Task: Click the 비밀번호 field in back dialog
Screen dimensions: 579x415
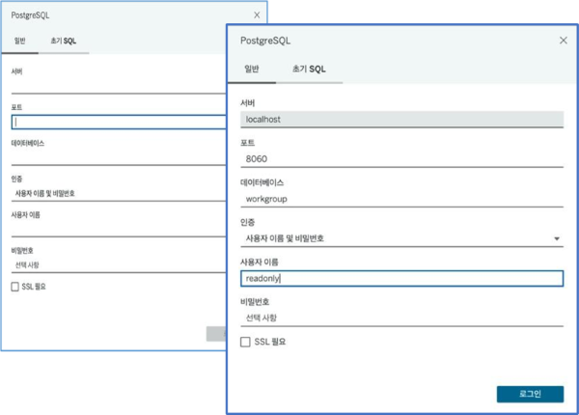Action: coord(119,265)
